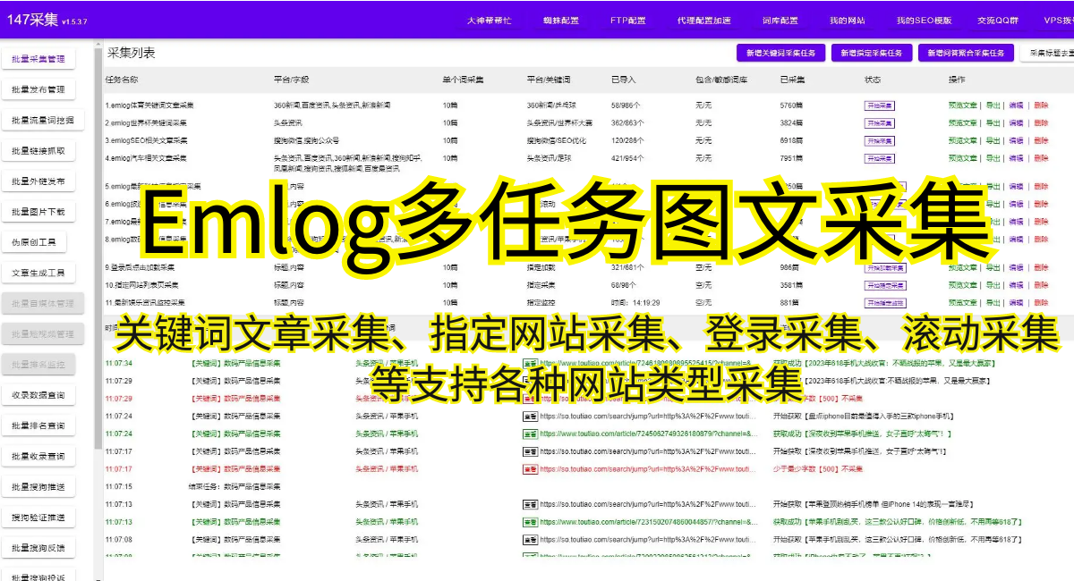Open 批量外链发布 module
The width and height of the screenshot is (1074, 581).
coord(38,181)
